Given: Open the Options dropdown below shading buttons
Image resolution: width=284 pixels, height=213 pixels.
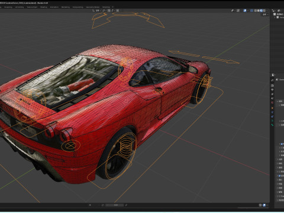Looking at the screenshot, I should point(266,14).
